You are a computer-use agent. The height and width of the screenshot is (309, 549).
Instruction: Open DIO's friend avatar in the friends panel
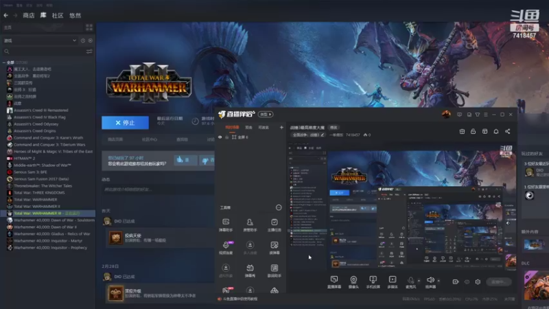point(529,172)
